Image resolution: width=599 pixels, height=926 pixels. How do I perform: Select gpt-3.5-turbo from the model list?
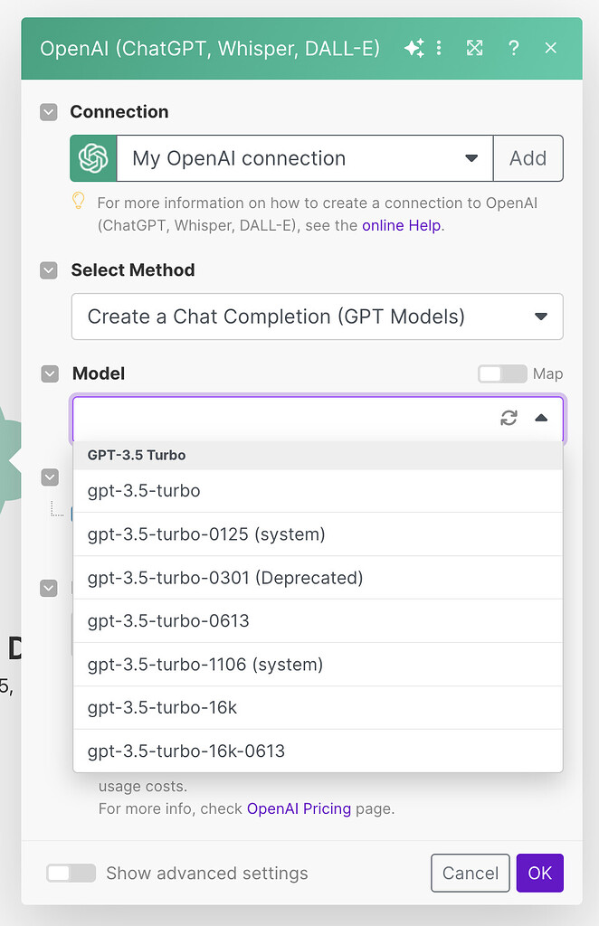click(143, 490)
